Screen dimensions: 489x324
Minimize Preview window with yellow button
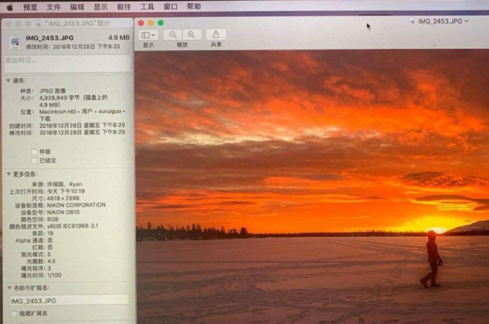pos(151,23)
